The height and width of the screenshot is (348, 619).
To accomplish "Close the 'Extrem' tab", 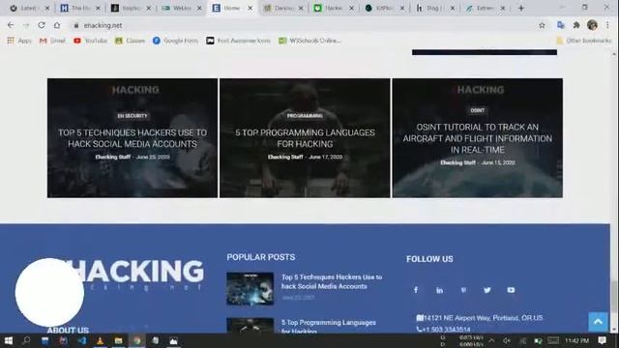I will [503, 8].
